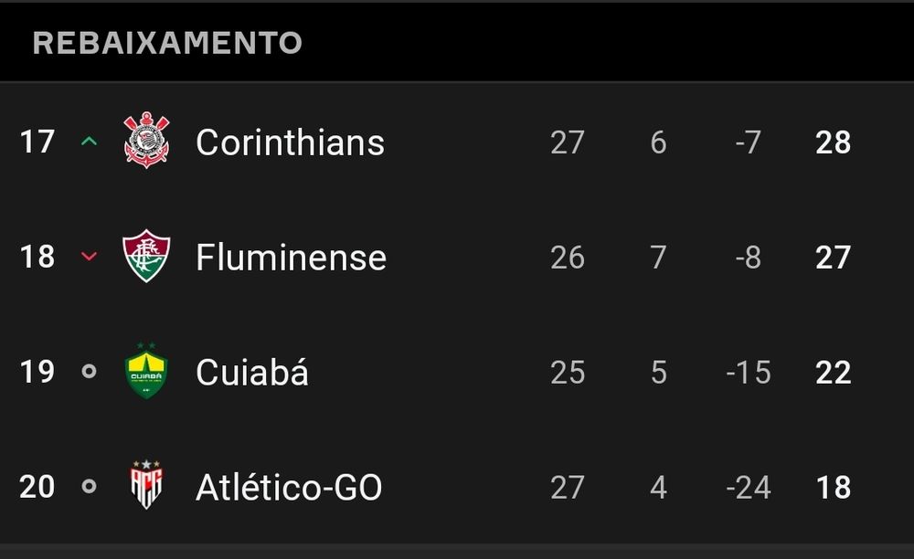Click position number 20

pyautogui.click(x=37, y=486)
